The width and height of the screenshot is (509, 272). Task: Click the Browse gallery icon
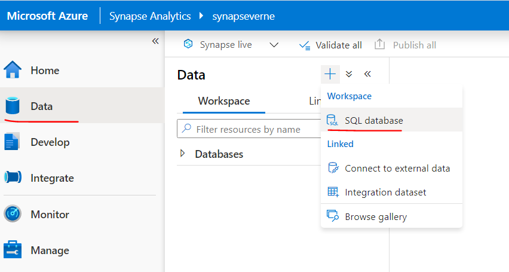point(333,216)
